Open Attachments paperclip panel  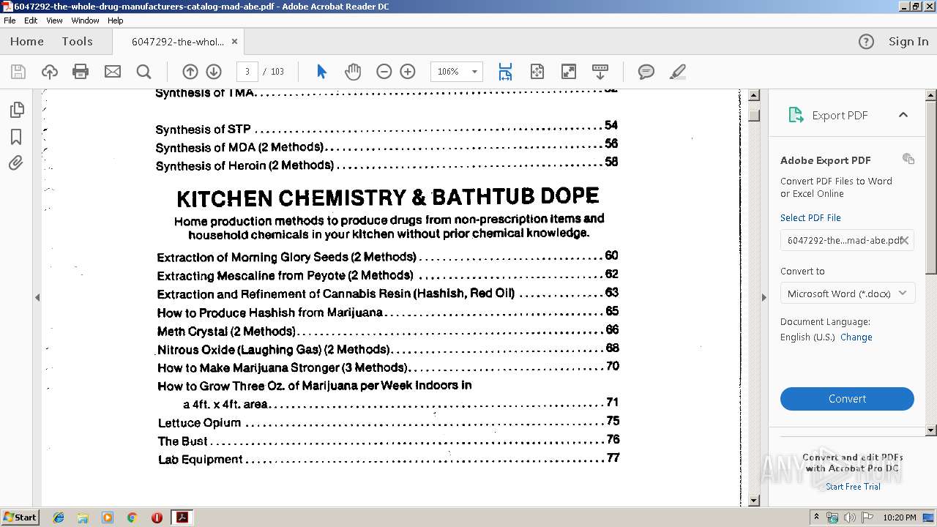point(16,163)
